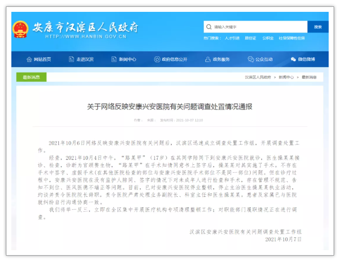Select the green 最新消息 tab
The height and width of the screenshot is (264, 341).
click(31, 77)
